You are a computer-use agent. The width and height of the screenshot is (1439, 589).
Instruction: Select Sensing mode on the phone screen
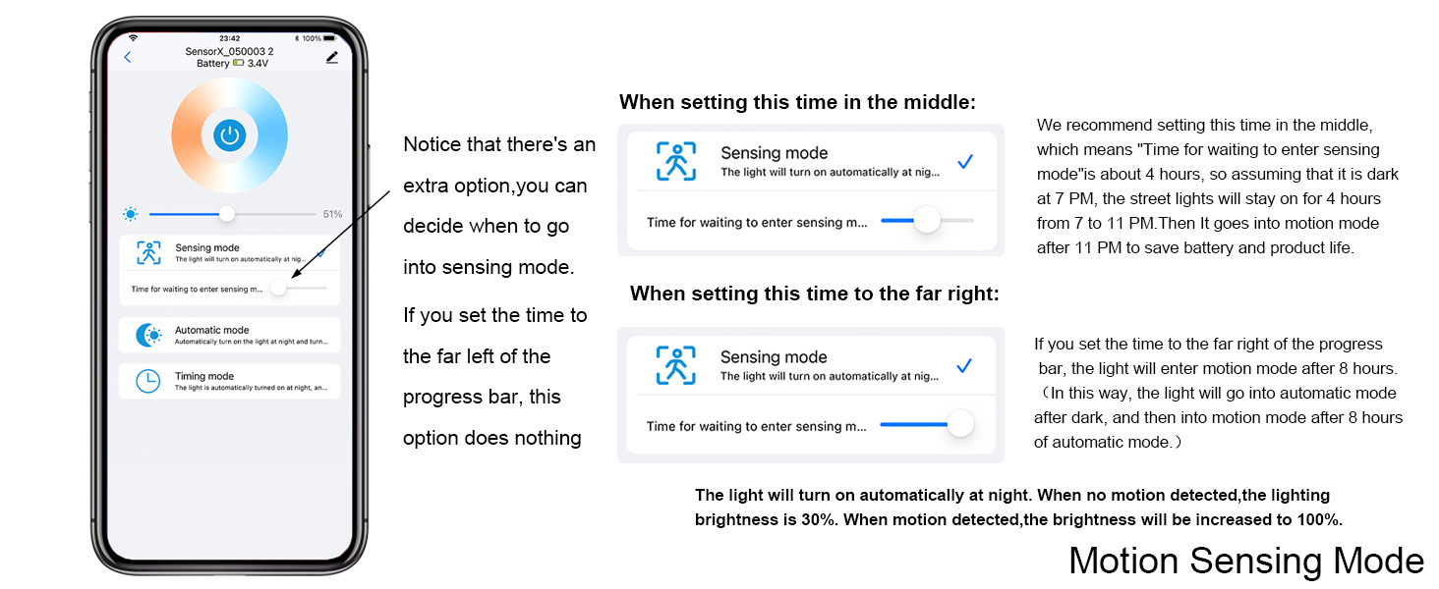click(x=230, y=252)
